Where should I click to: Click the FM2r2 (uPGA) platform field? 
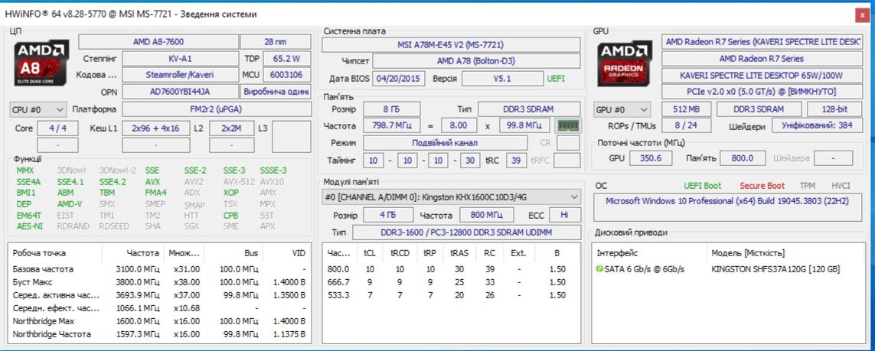pos(217,109)
